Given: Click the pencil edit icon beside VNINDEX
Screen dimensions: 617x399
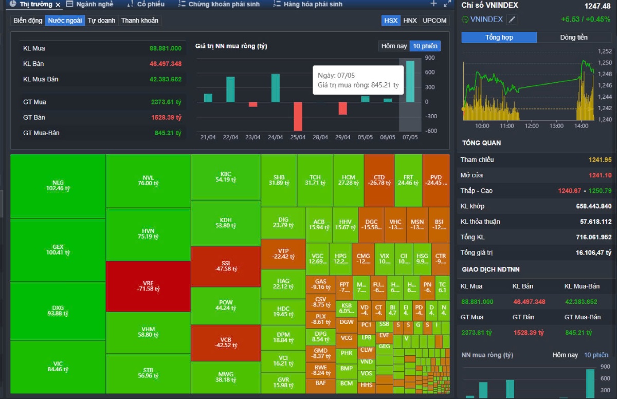Looking at the screenshot, I should point(512,20).
